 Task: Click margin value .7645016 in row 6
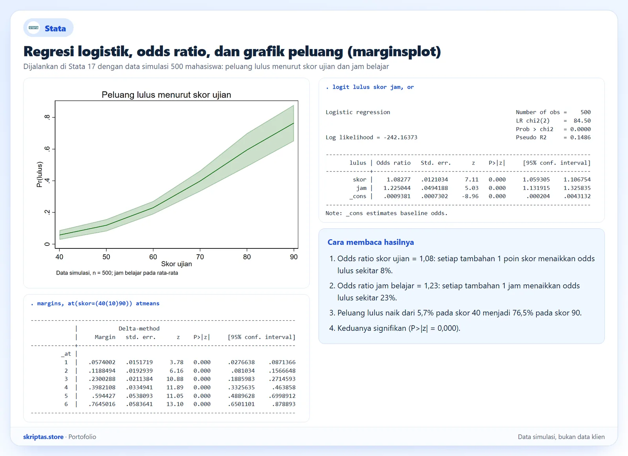coord(102,404)
